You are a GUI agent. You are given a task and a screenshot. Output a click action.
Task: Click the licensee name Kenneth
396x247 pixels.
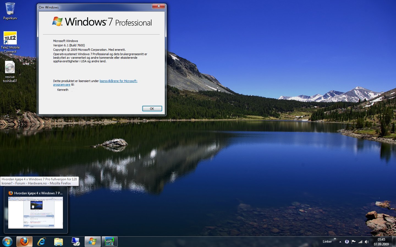[x=63, y=90]
